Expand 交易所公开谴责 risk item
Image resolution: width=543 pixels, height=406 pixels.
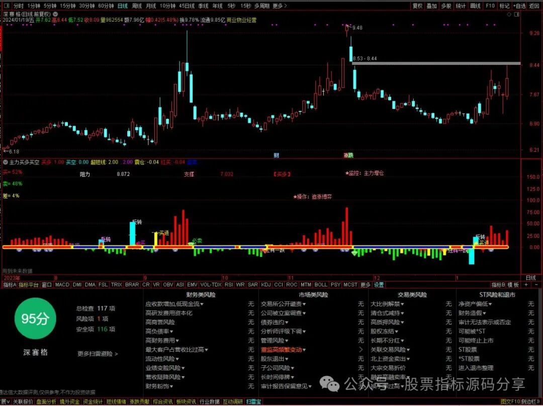tap(283, 304)
